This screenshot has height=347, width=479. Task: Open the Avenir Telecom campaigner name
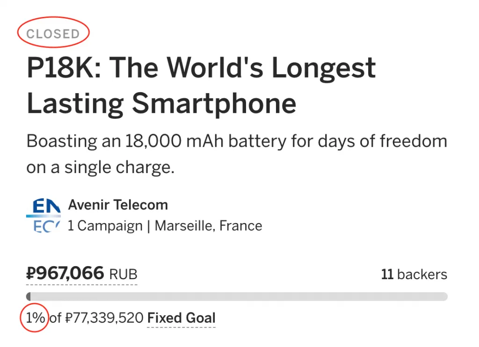coord(118,205)
